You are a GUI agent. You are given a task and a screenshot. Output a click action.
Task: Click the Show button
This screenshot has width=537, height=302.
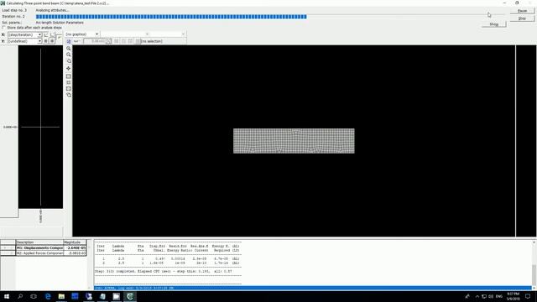(x=494, y=24)
